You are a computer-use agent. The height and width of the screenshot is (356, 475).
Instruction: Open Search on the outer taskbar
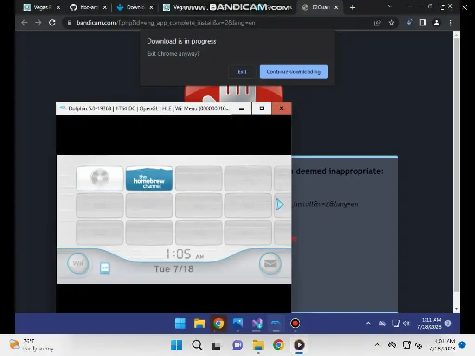tap(197, 345)
